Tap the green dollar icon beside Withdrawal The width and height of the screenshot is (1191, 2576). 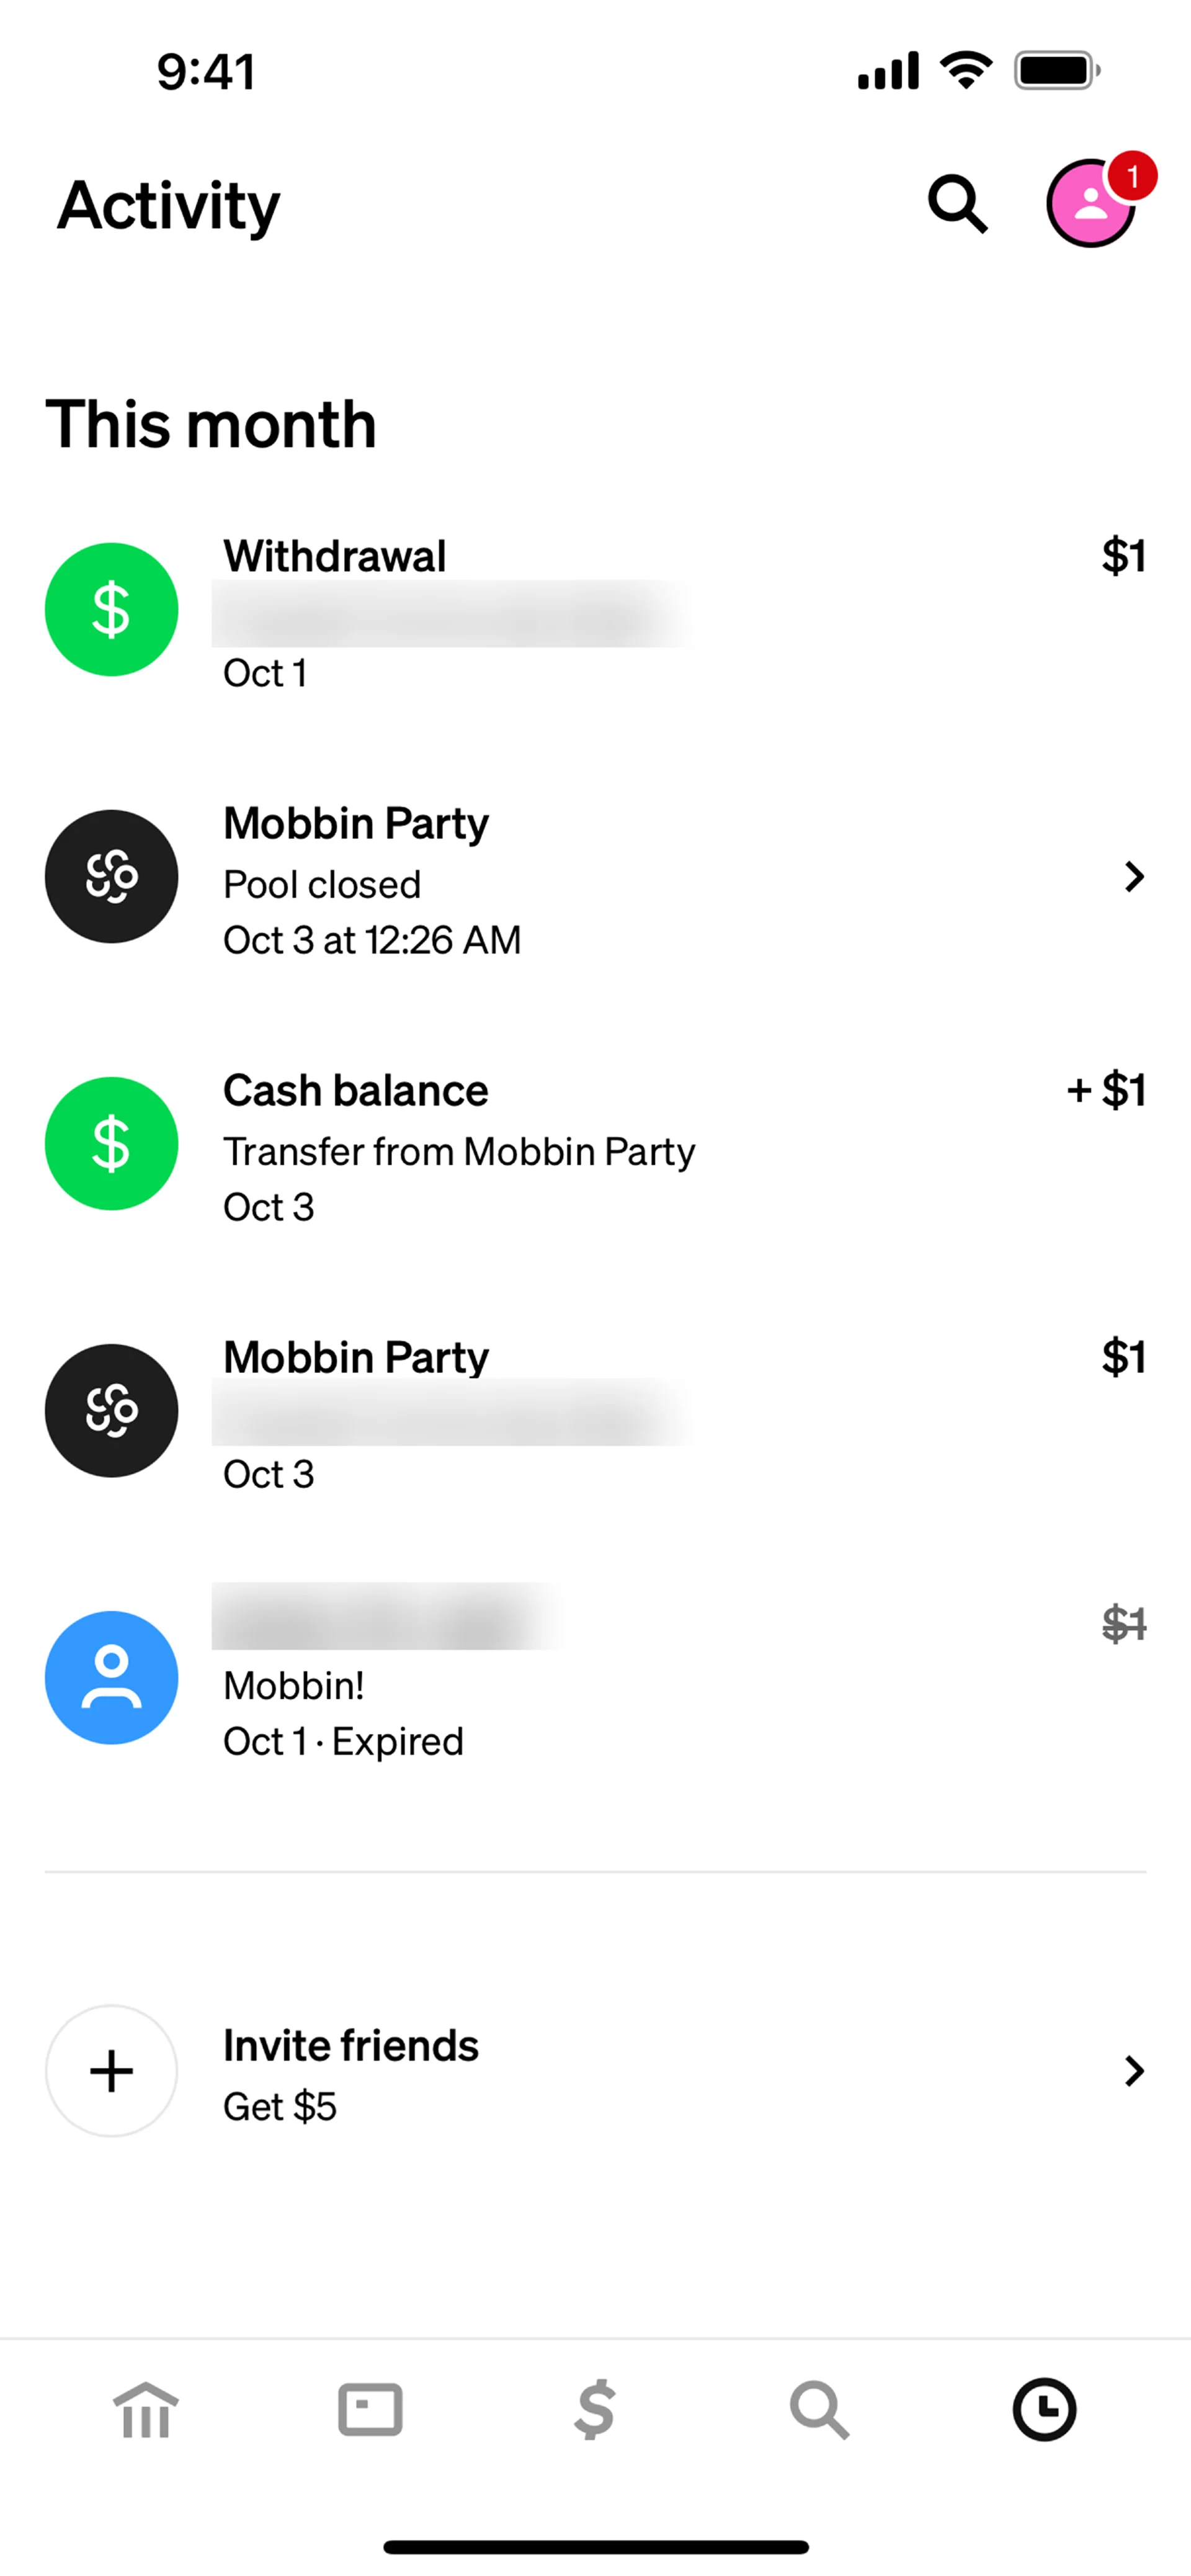pos(111,609)
